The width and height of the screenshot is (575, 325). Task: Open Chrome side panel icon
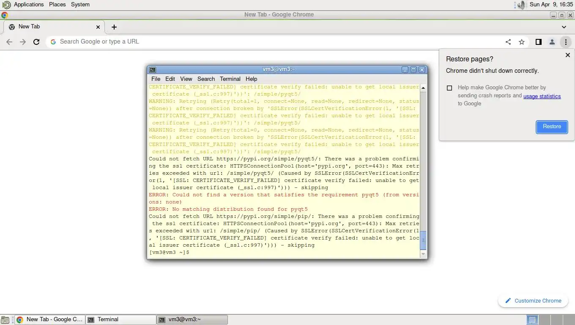point(538,42)
